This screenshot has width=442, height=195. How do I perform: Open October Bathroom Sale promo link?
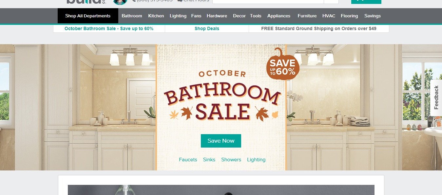pyautogui.click(x=109, y=28)
